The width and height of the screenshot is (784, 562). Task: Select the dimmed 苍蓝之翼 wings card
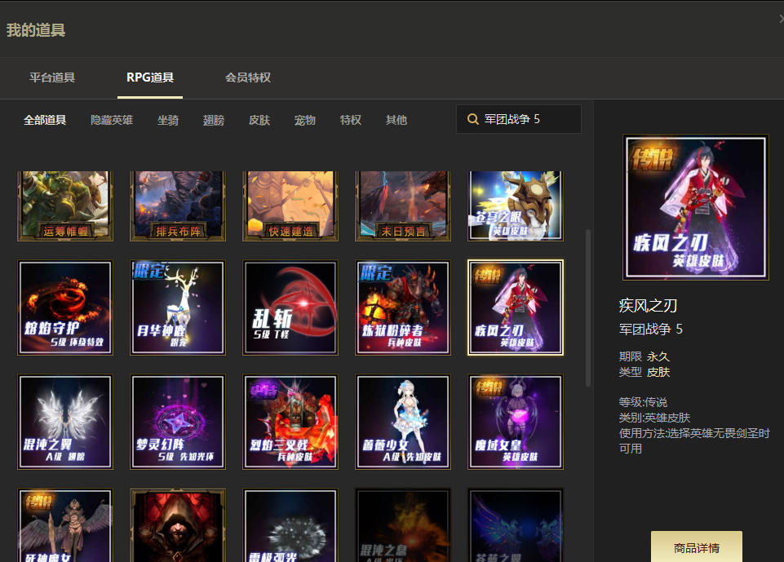click(x=515, y=525)
